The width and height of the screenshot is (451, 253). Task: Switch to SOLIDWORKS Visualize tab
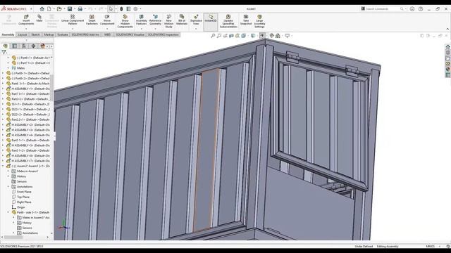[130, 34]
